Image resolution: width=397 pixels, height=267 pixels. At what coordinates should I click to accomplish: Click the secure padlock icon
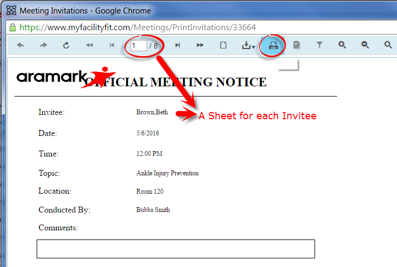(x=12, y=27)
